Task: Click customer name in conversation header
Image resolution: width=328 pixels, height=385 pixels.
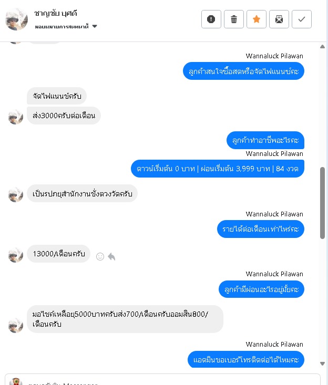Action: click(56, 13)
